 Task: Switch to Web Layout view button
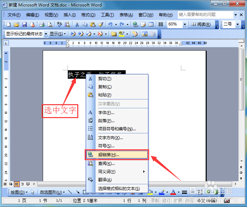coord(11,184)
